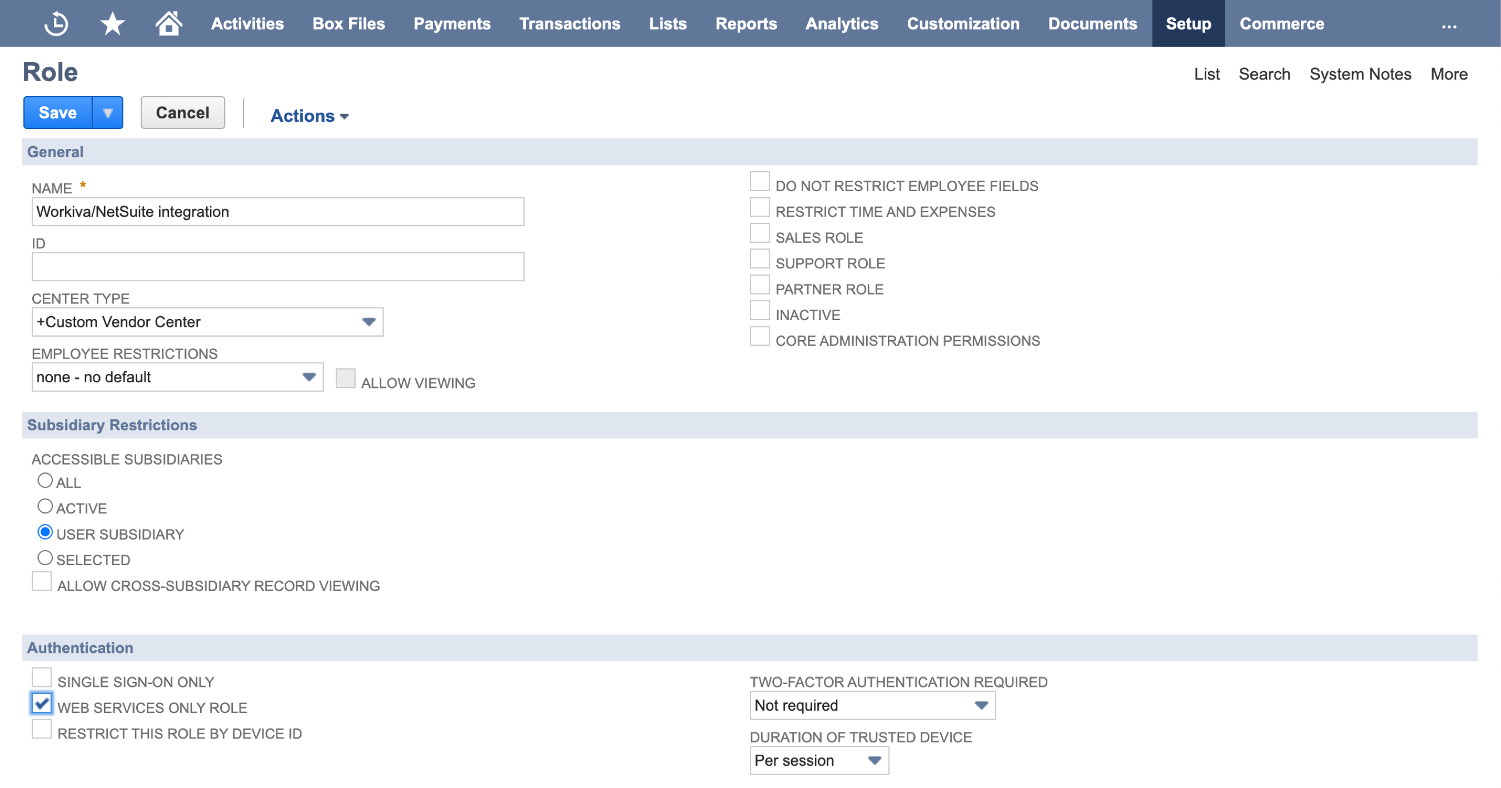
Task: Click the Save button
Action: point(58,112)
